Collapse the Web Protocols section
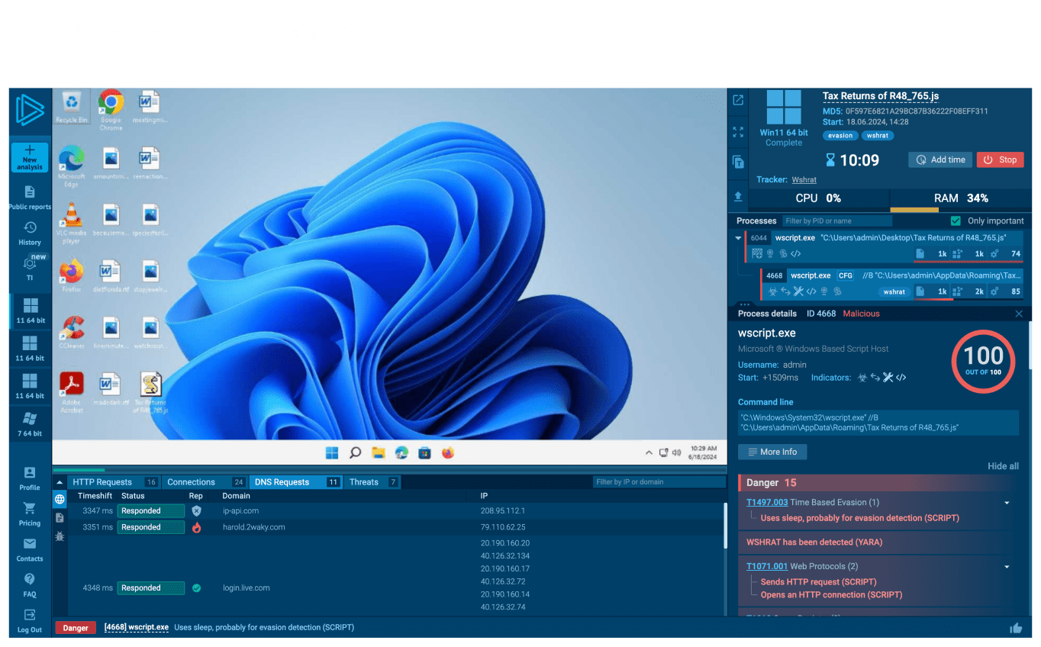Screen dimensions: 1041x647 (1007, 567)
